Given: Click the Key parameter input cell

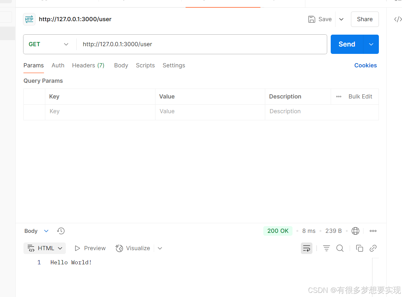Looking at the screenshot, I should pos(100,112).
